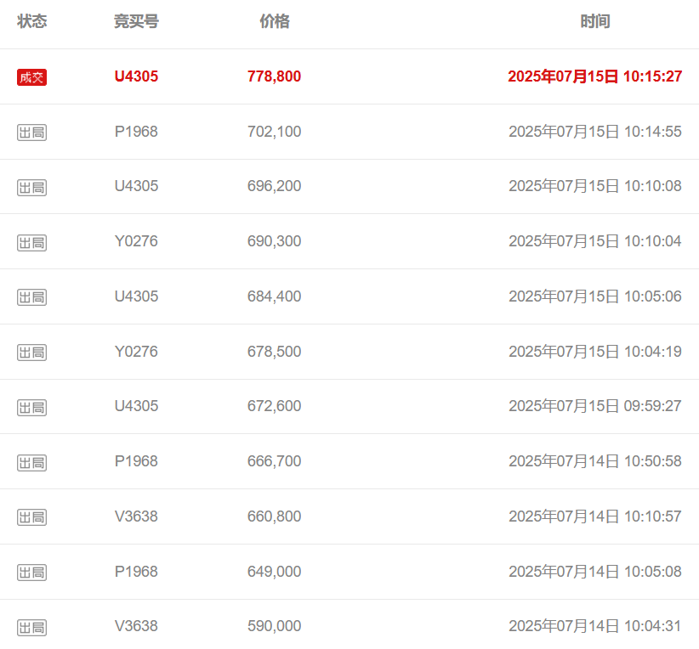This screenshot has height=649, width=699.
Task: Click bidder P1968 at price 702,100
Action: tap(136, 132)
